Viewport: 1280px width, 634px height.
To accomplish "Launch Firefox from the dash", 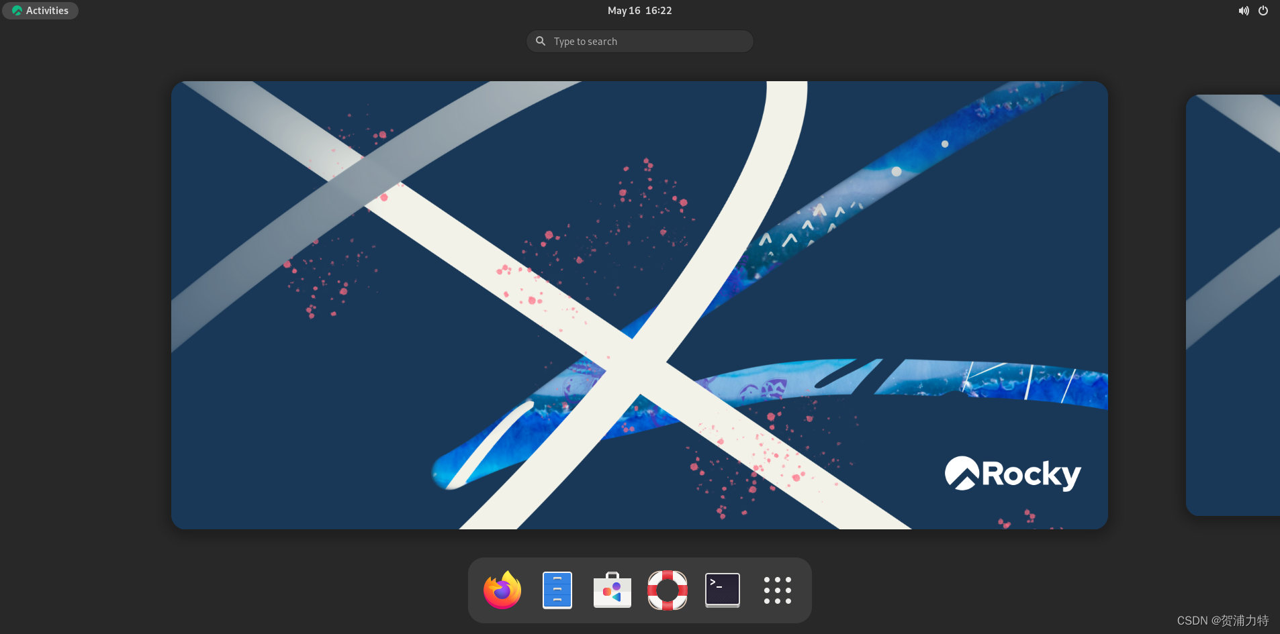I will tap(502, 590).
